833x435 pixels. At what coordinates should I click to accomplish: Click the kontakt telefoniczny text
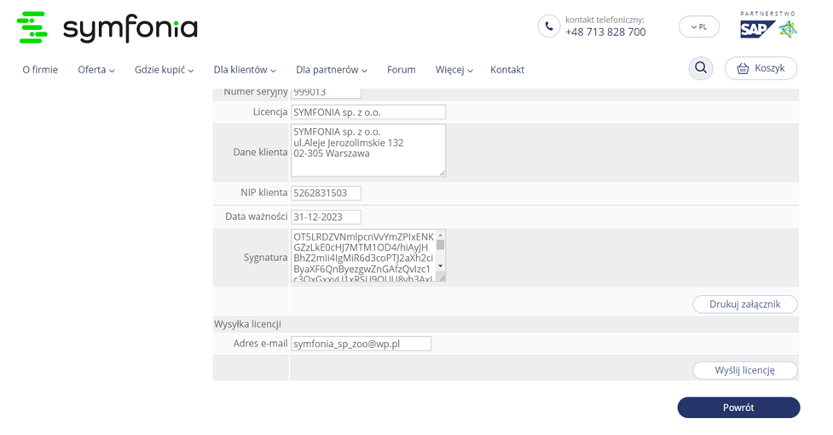[605, 20]
